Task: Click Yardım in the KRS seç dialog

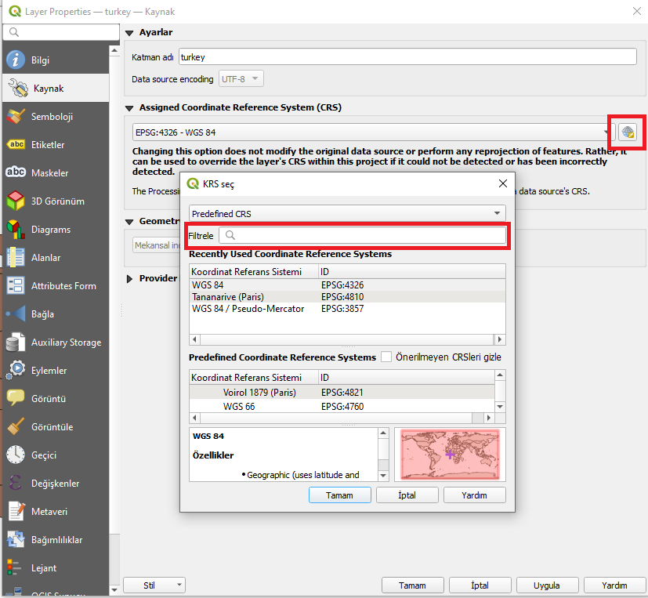Action: pos(474,495)
